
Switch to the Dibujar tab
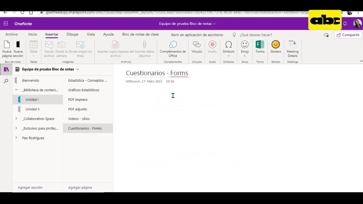pos(73,34)
